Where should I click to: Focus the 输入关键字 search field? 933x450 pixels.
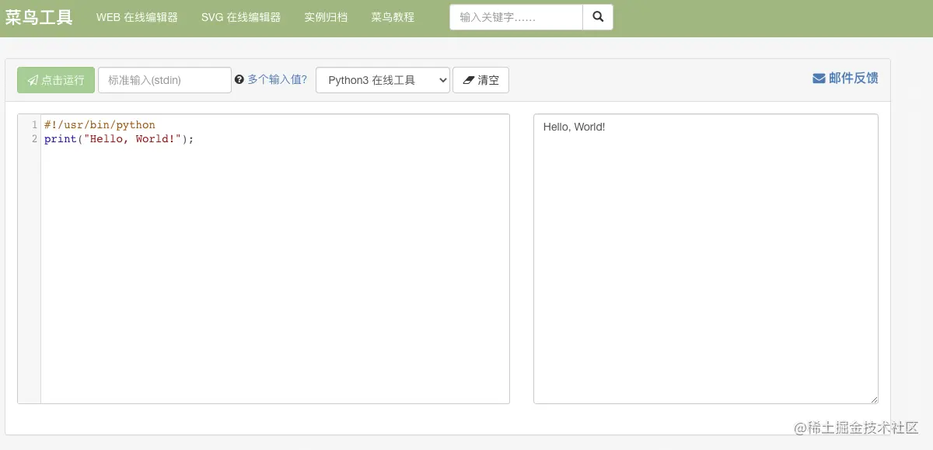click(x=516, y=17)
